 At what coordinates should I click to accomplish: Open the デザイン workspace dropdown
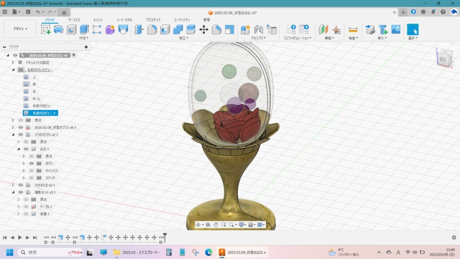click(20, 29)
